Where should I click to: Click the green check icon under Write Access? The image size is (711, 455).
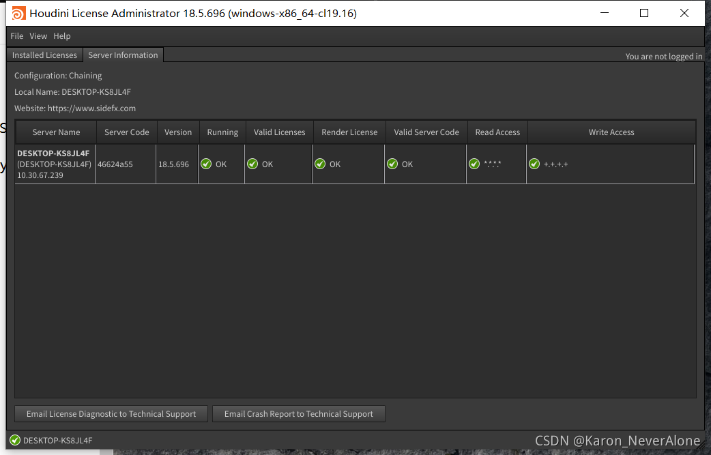[534, 164]
